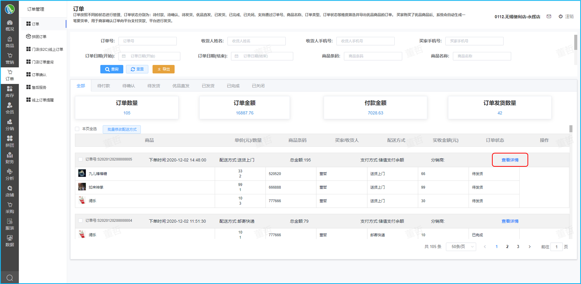Click the 订单号 input field
The image size is (581, 284).
coord(148,41)
